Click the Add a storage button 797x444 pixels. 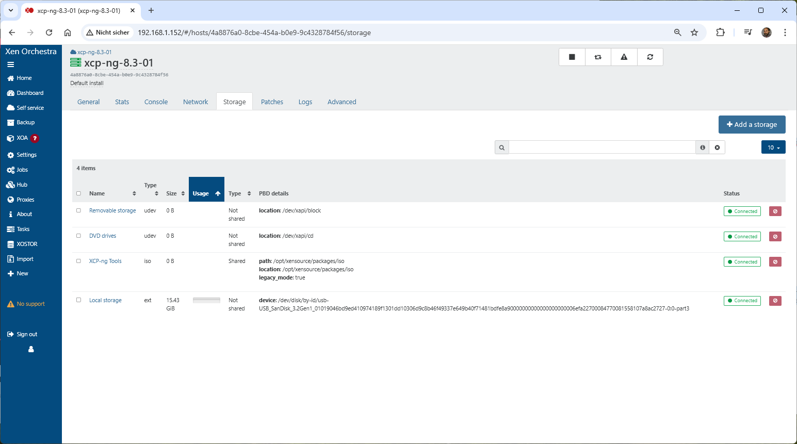tap(752, 125)
